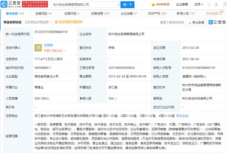
Task: Switch to the 企业发展 tab
Action: tap(129, 14)
